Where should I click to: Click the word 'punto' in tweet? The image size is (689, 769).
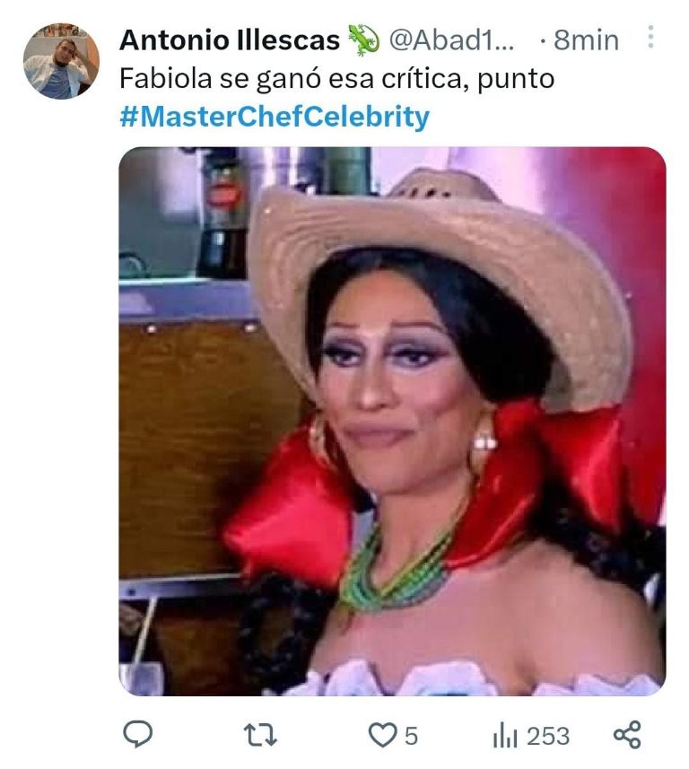pos(516,80)
